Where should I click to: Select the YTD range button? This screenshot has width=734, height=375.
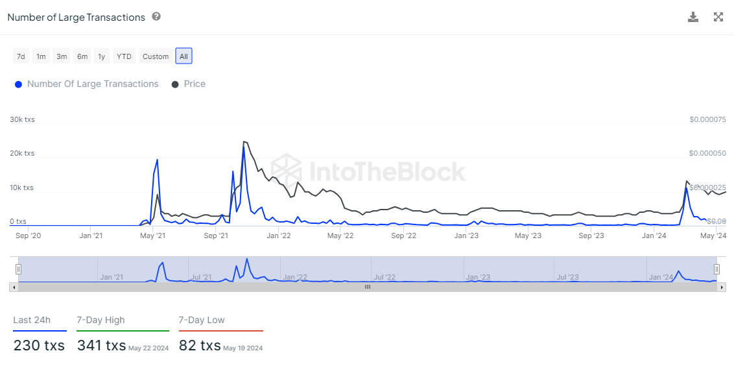[124, 56]
